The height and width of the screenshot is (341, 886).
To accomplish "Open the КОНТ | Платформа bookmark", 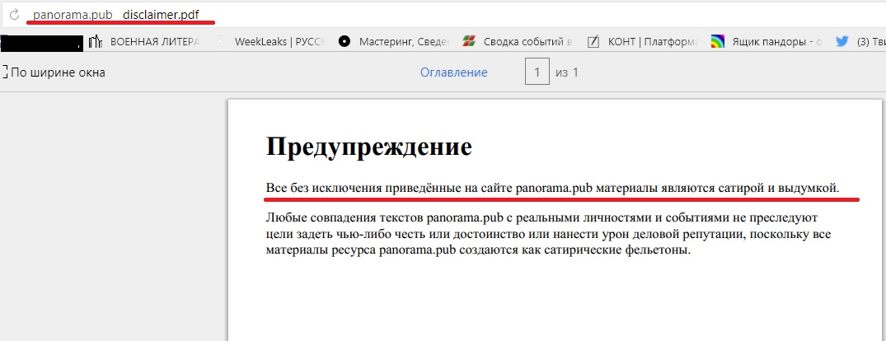I will 653,41.
